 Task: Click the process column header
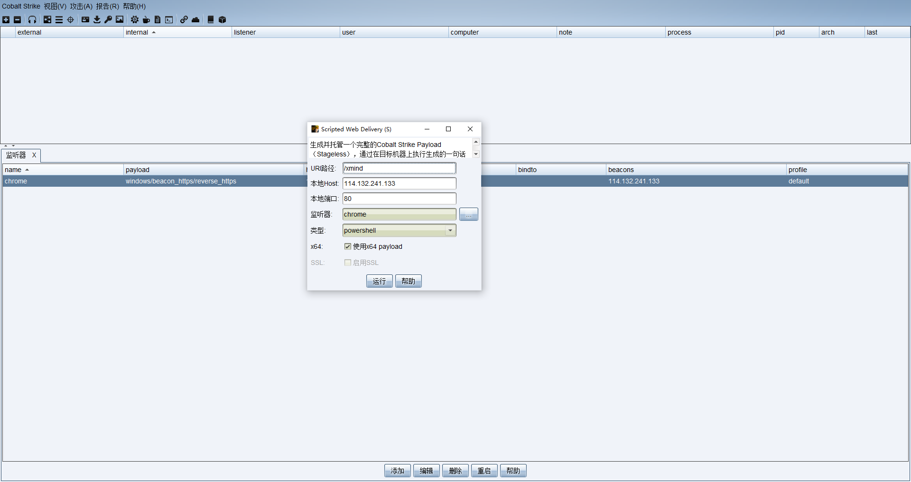pyautogui.click(x=719, y=32)
